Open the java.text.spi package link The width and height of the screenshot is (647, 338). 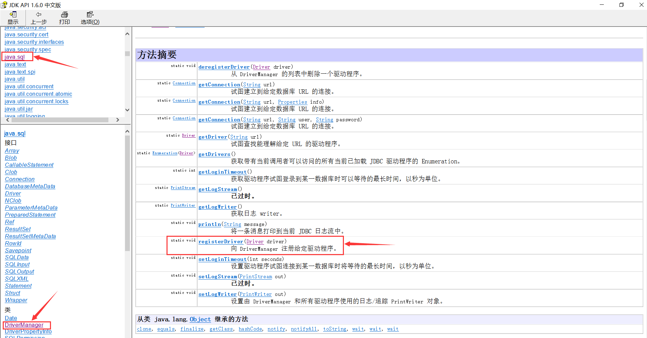coord(20,72)
